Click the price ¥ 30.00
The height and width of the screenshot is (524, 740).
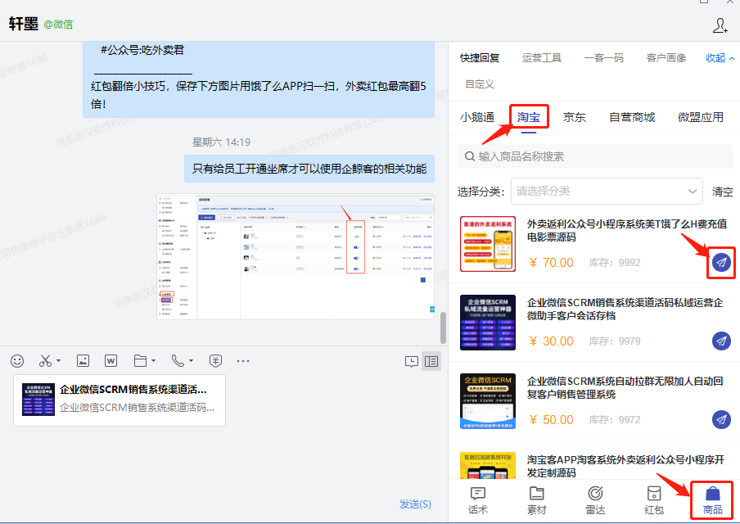point(551,341)
